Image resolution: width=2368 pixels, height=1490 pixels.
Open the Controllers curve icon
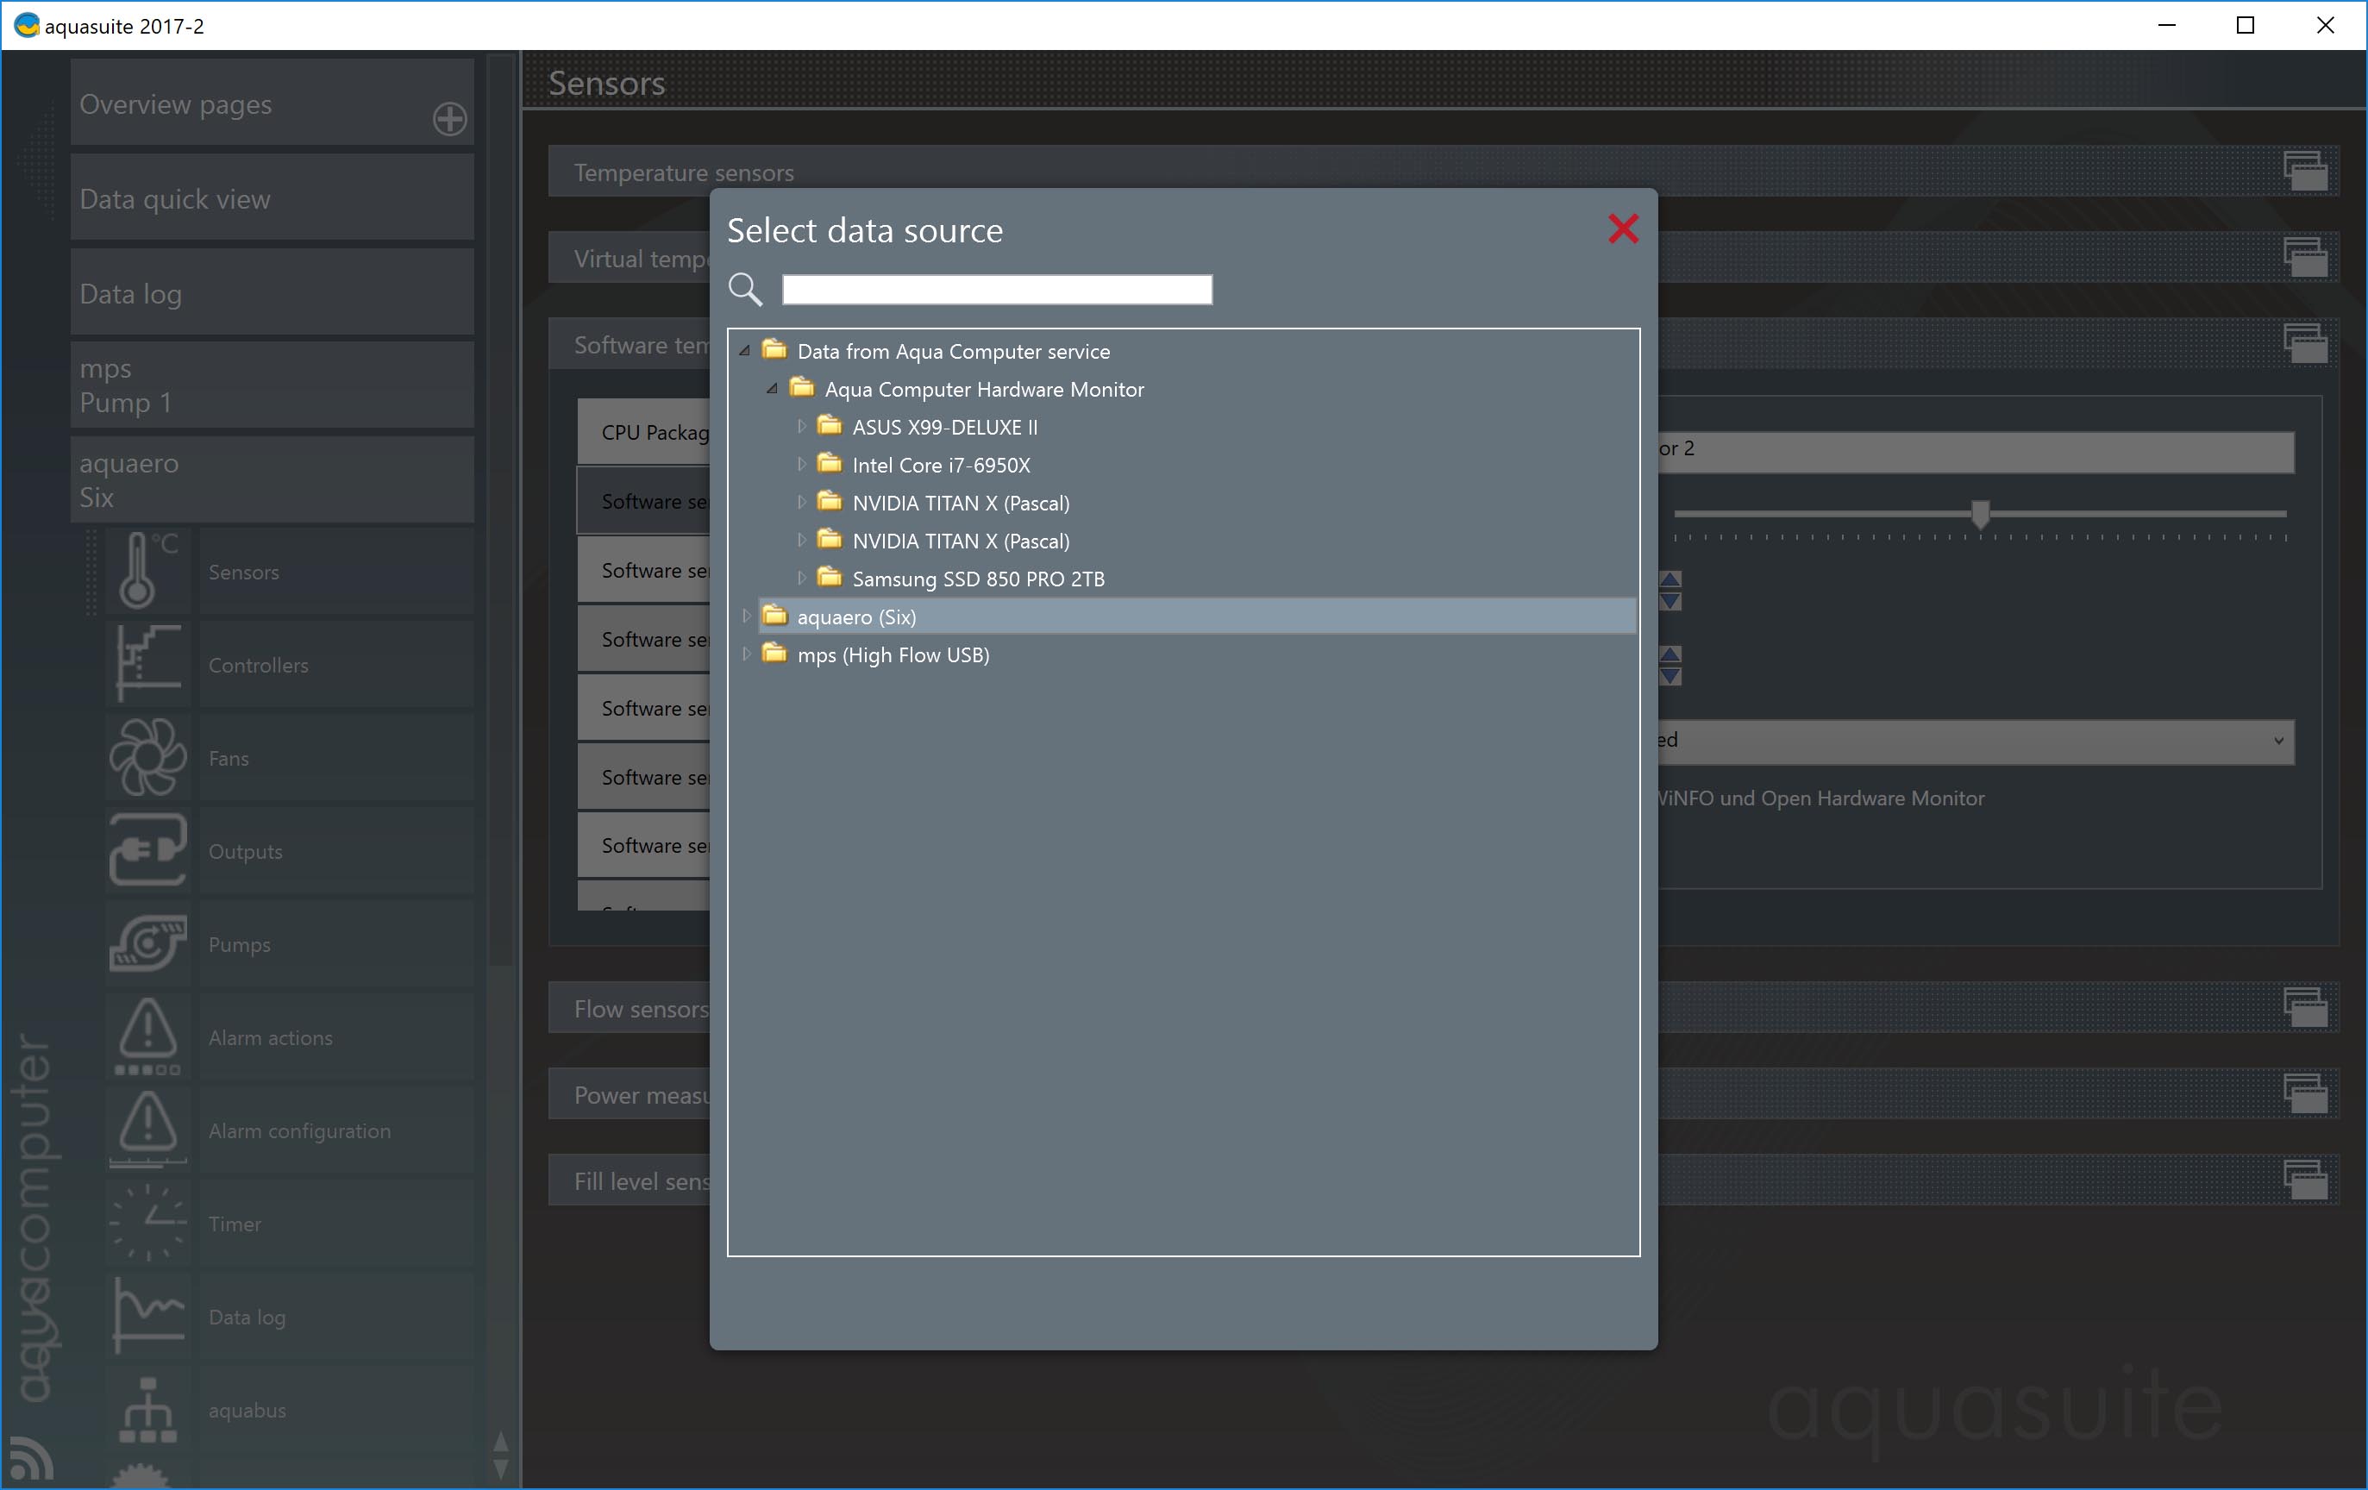click(147, 664)
